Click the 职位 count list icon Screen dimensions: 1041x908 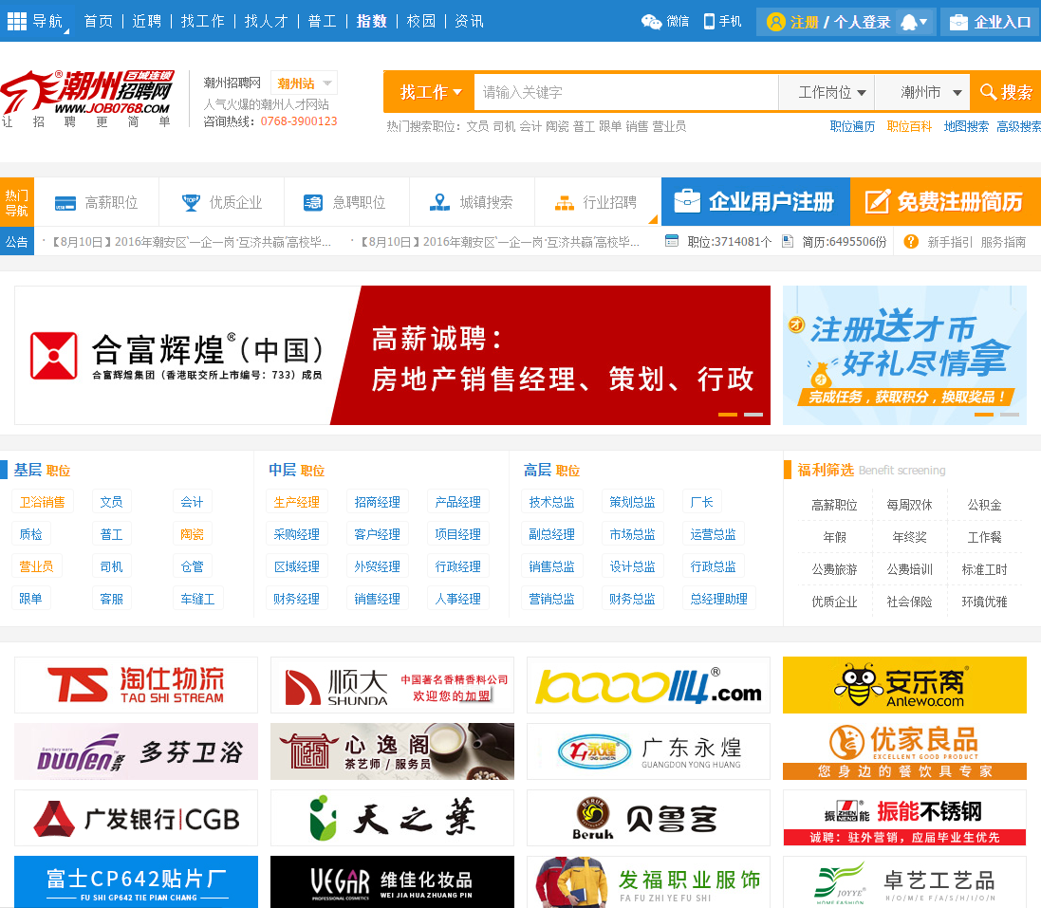[672, 241]
